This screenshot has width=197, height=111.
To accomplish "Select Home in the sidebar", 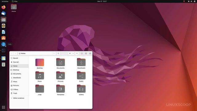I will coord(19,66).
